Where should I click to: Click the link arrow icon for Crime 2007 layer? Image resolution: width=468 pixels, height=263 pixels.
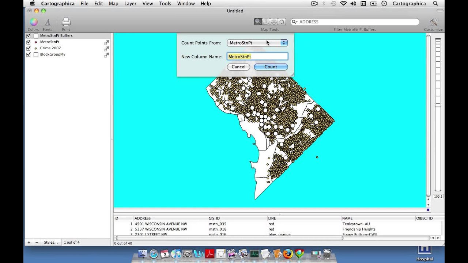(106, 49)
